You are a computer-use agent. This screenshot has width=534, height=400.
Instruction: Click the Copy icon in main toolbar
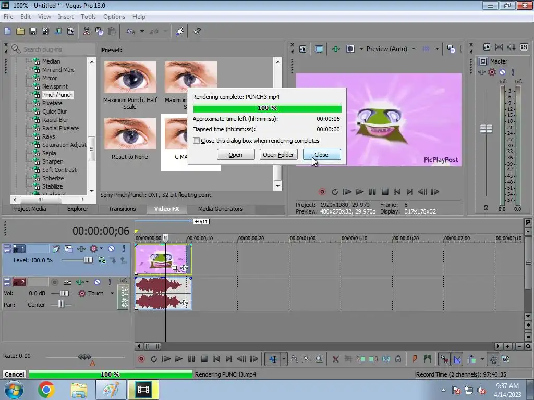(x=99, y=31)
